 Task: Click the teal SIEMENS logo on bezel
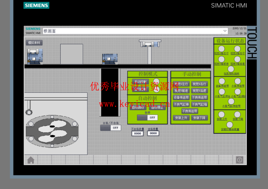36,5
